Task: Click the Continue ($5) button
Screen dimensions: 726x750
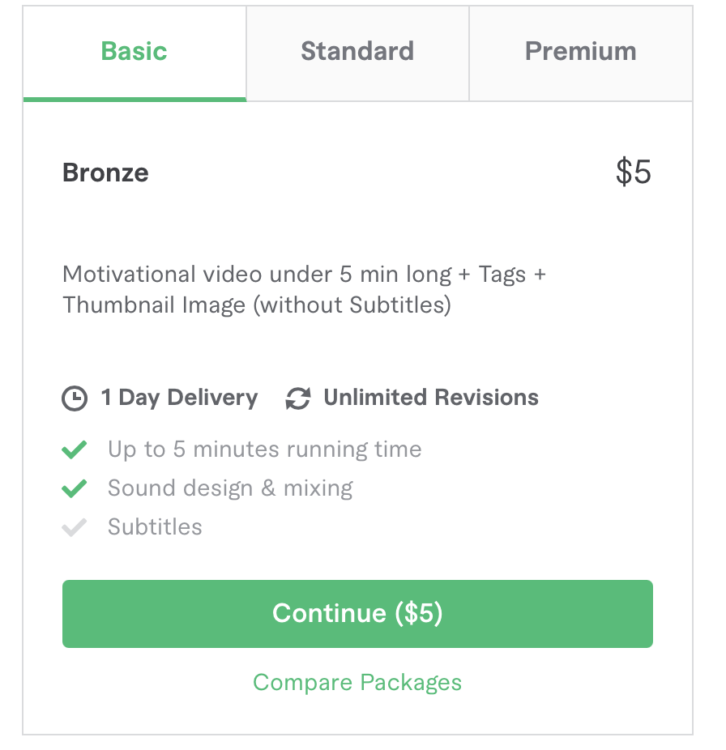Action: (357, 614)
